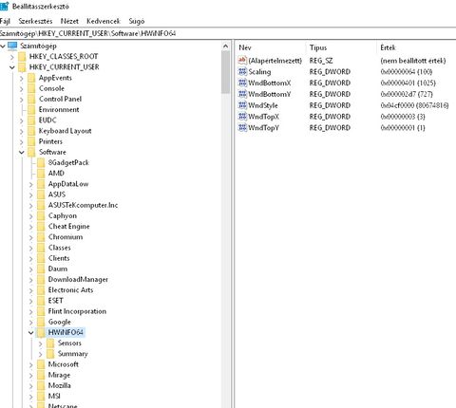The image size is (456, 408).
Task: Click the registry editor title bar icon
Action: (5, 6)
